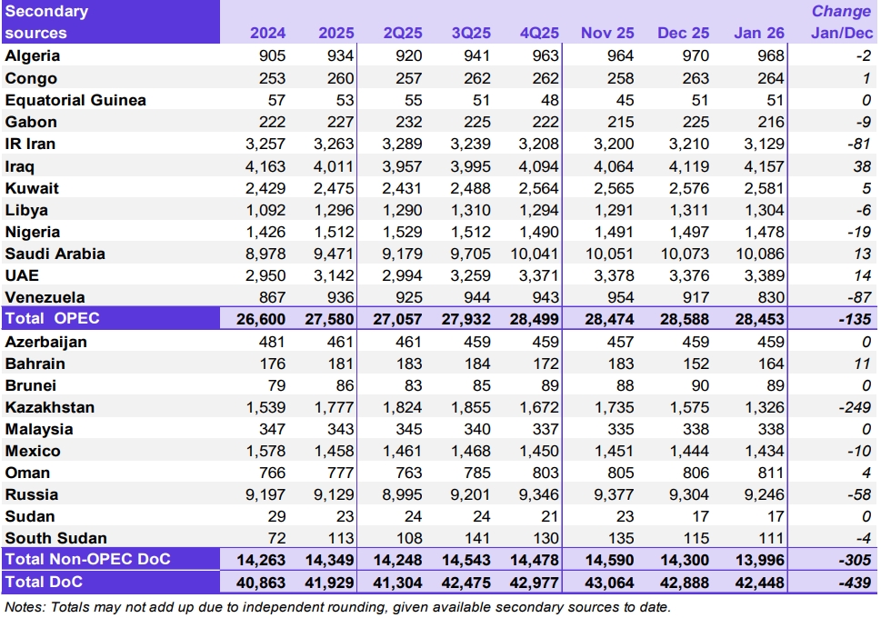
Task: Click the Secondary sources header cell
Action: point(47,23)
